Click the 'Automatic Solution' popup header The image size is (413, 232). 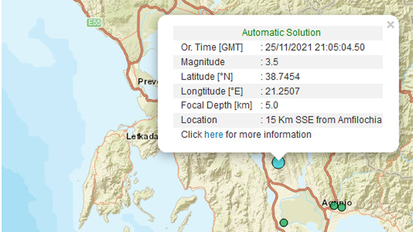tap(281, 33)
